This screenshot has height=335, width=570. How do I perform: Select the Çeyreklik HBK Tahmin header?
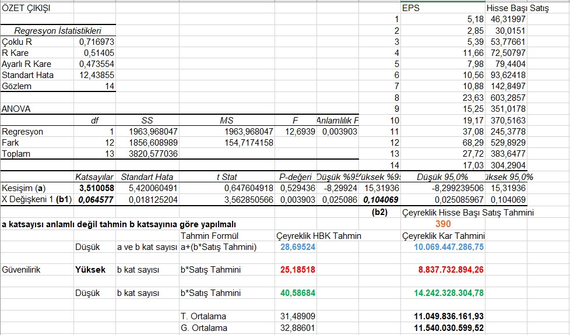[319, 236]
